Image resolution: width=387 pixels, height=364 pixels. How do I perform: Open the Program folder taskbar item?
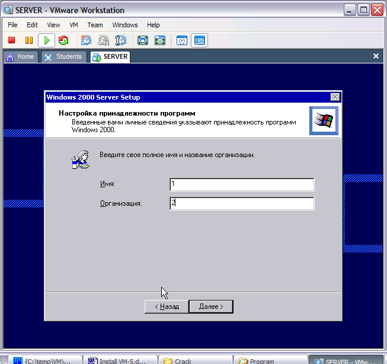(x=270, y=360)
